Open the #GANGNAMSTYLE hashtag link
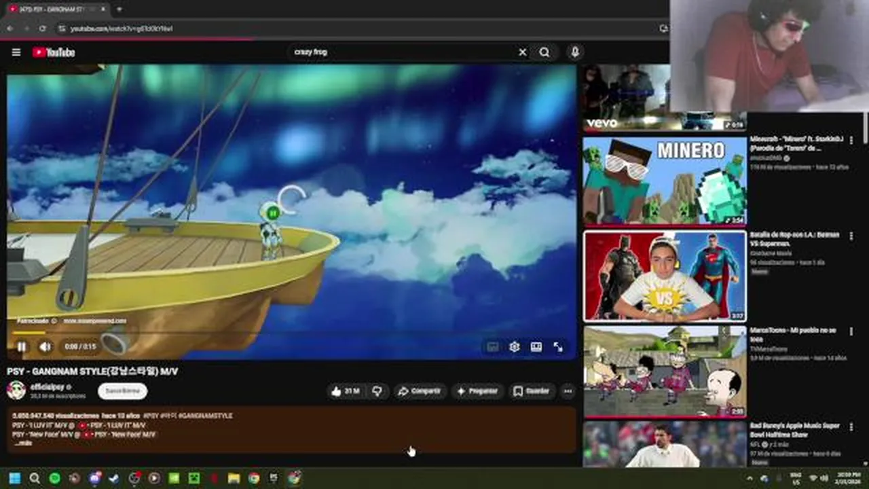Image resolution: width=869 pixels, height=489 pixels. 206,416
